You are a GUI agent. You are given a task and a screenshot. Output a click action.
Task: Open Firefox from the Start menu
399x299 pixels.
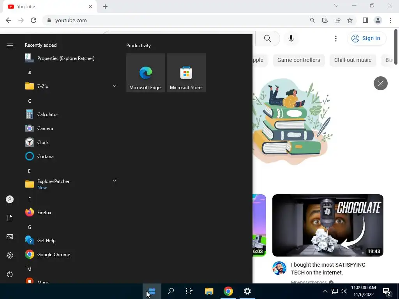point(71,212)
